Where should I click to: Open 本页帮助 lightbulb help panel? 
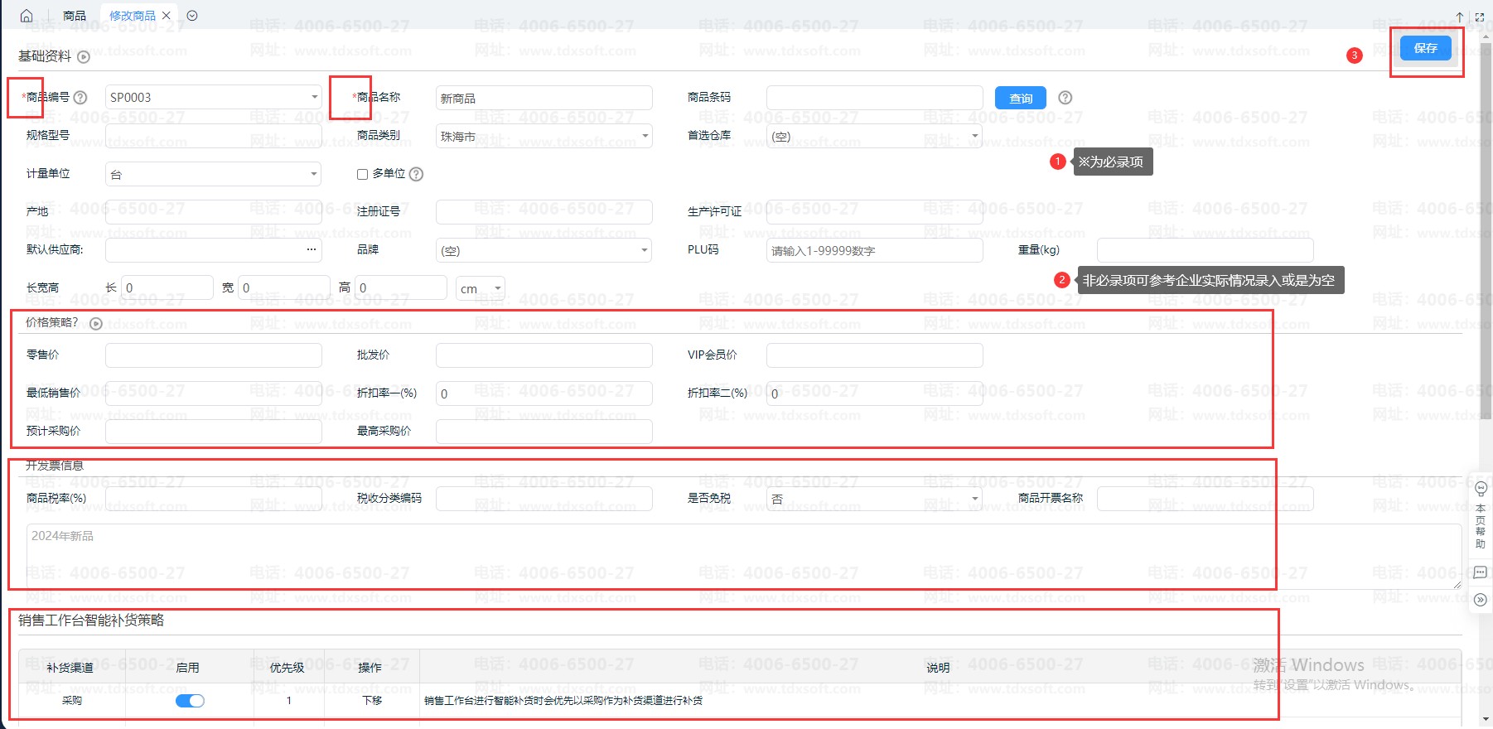click(x=1481, y=489)
